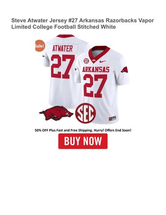The image size is (166, 215).
Task: Select the number 27 on front jersey
Action: pyautogui.click(x=95, y=86)
